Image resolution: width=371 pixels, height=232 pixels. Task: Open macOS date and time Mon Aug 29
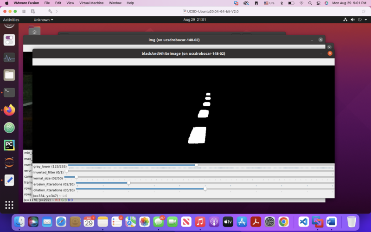[349, 3]
